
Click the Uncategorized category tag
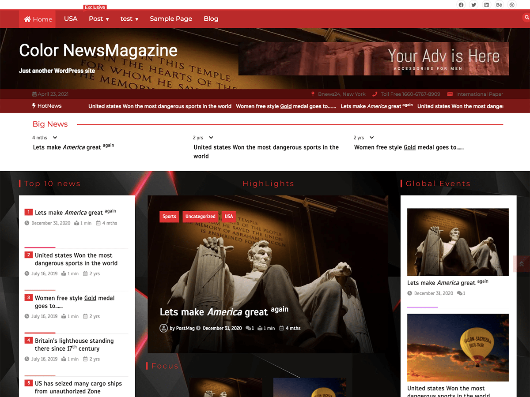point(200,217)
